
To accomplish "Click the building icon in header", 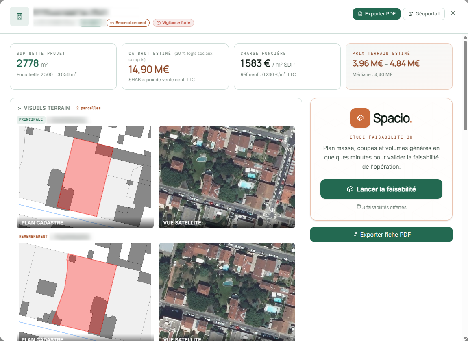I will click(x=20, y=16).
